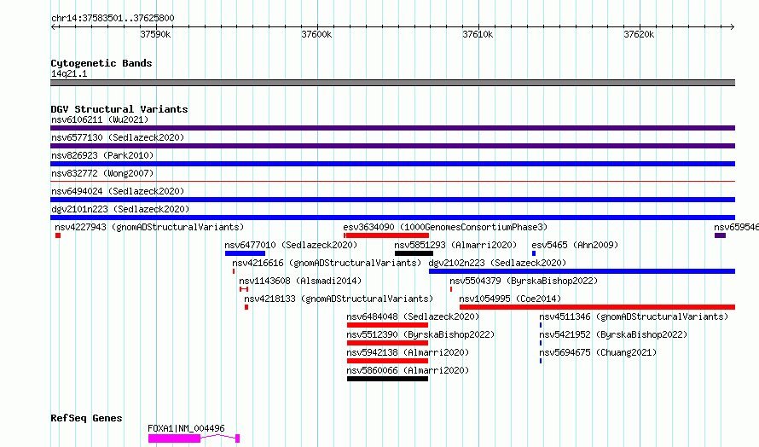Click the tiny red nsv5504379 marker
Image resolution: width=759 pixels, height=447 pixels.
click(x=451, y=289)
